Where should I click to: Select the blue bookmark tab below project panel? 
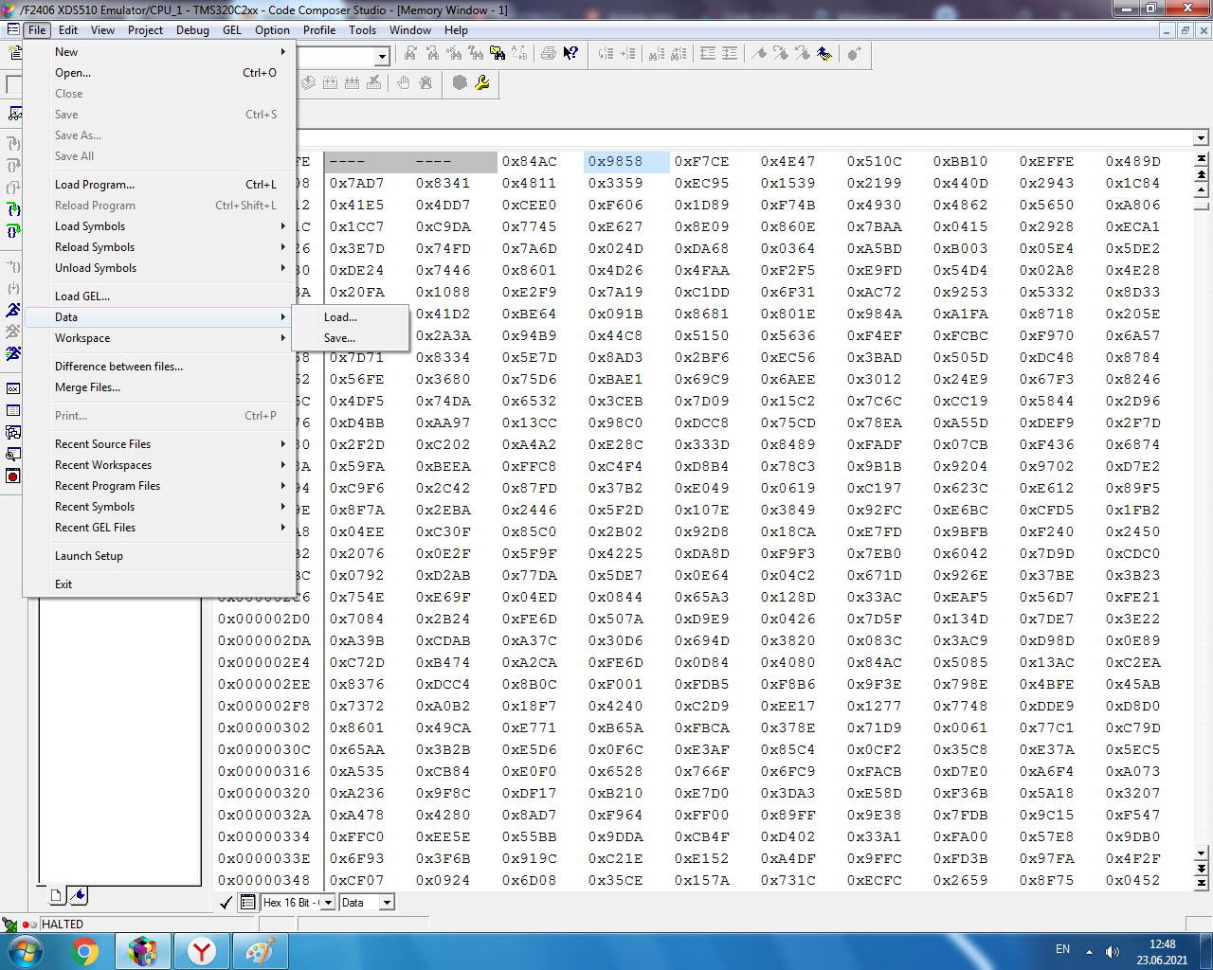coord(78,895)
